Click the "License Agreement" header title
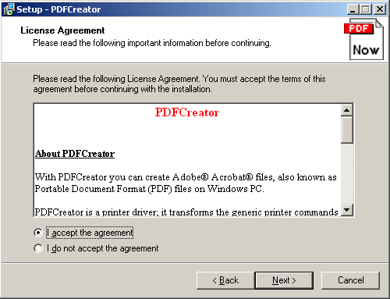 coord(62,30)
